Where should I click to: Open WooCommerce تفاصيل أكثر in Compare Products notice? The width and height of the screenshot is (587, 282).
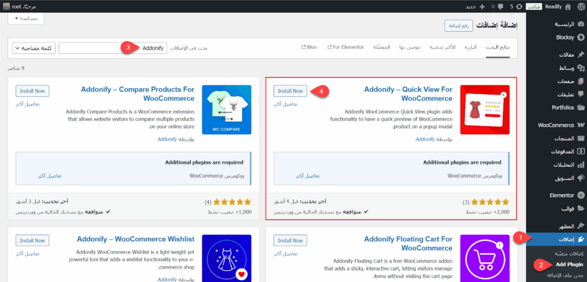(49, 175)
